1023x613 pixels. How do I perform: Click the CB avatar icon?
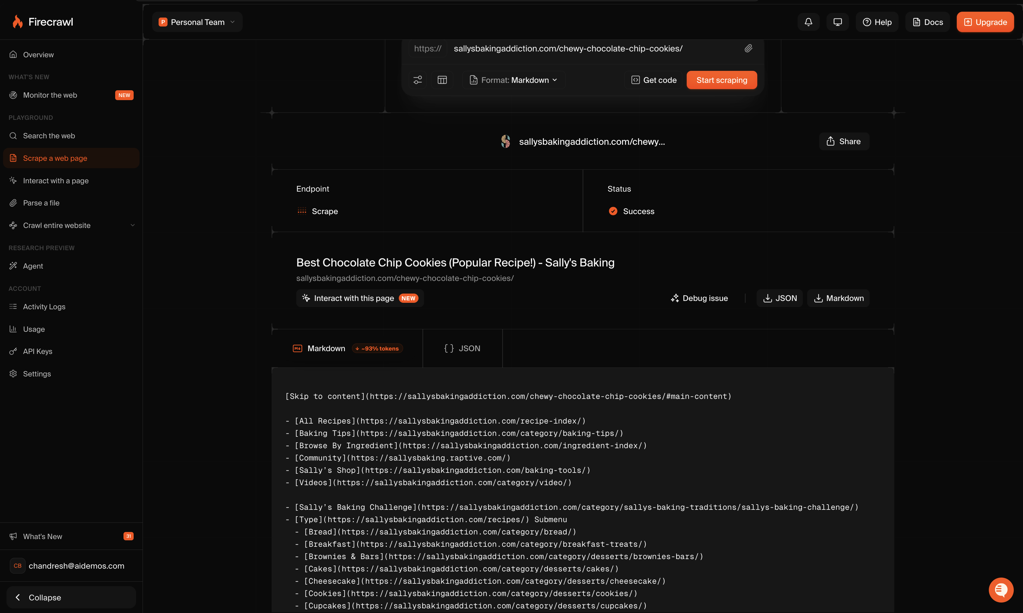pyautogui.click(x=17, y=566)
